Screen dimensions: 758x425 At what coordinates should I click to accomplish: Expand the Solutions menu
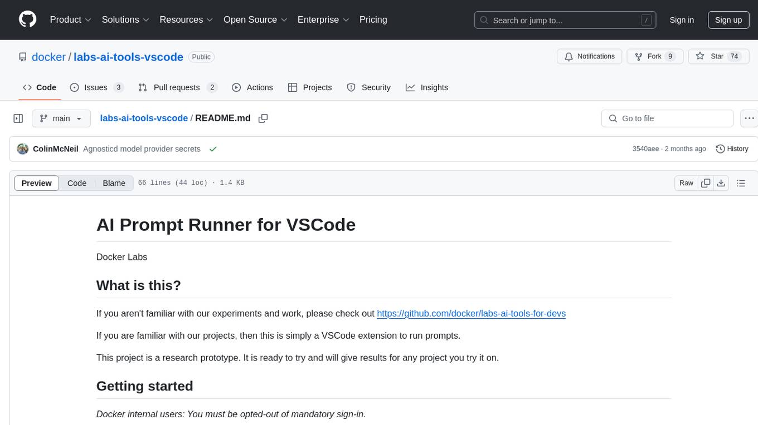(125, 19)
